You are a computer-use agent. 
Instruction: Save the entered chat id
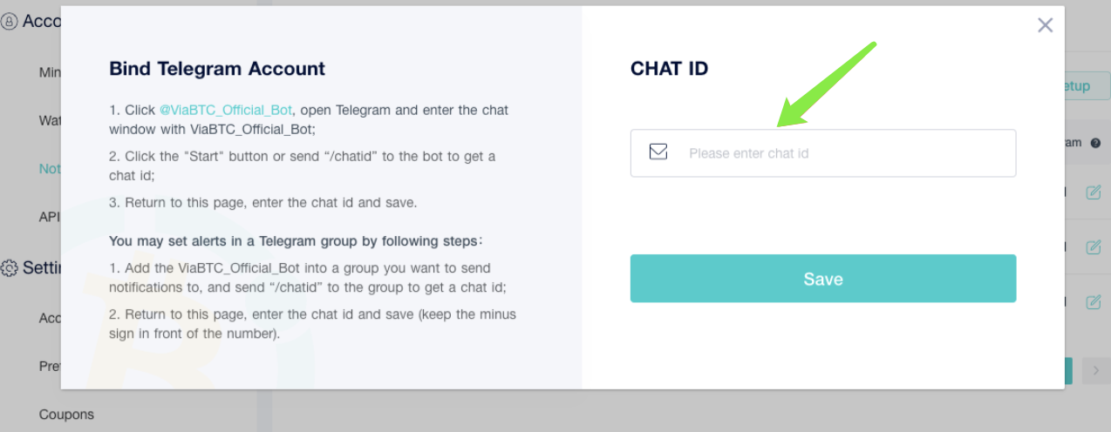(823, 279)
